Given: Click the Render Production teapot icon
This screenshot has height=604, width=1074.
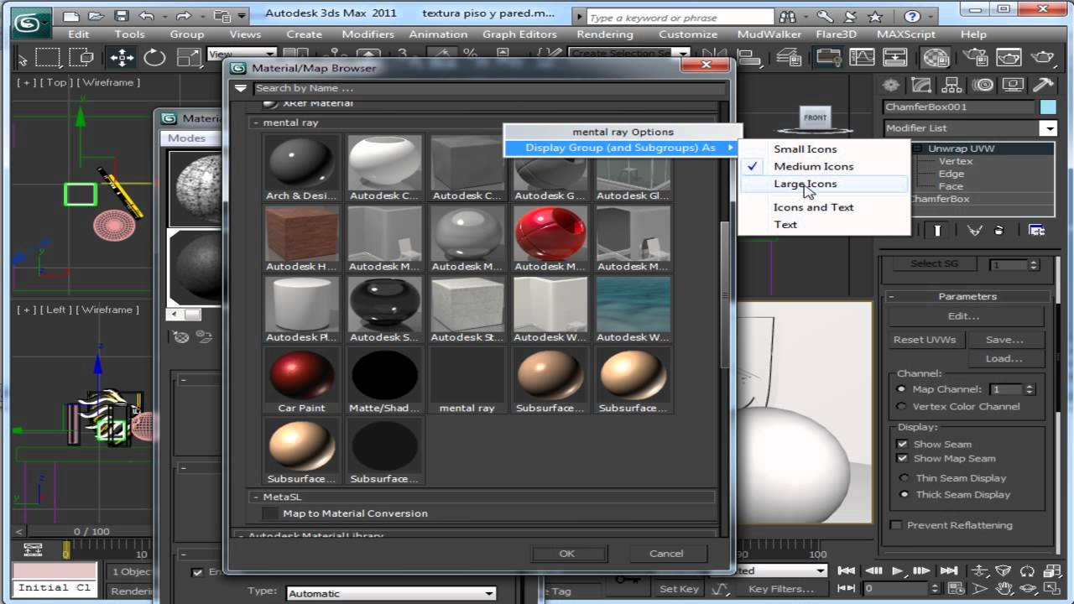Looking at the screenshot, I should click(1042, 57).
